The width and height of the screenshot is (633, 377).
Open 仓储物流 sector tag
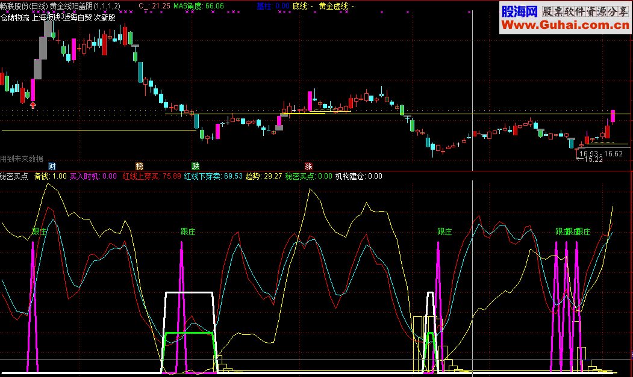coord(15,17)
